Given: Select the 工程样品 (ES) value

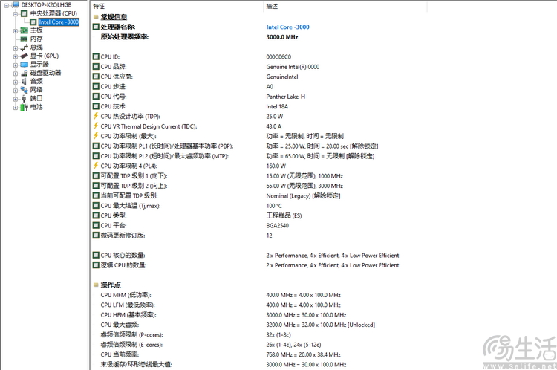Looking at the screenshot, I should pyautogui.click(x=284, y=215).
